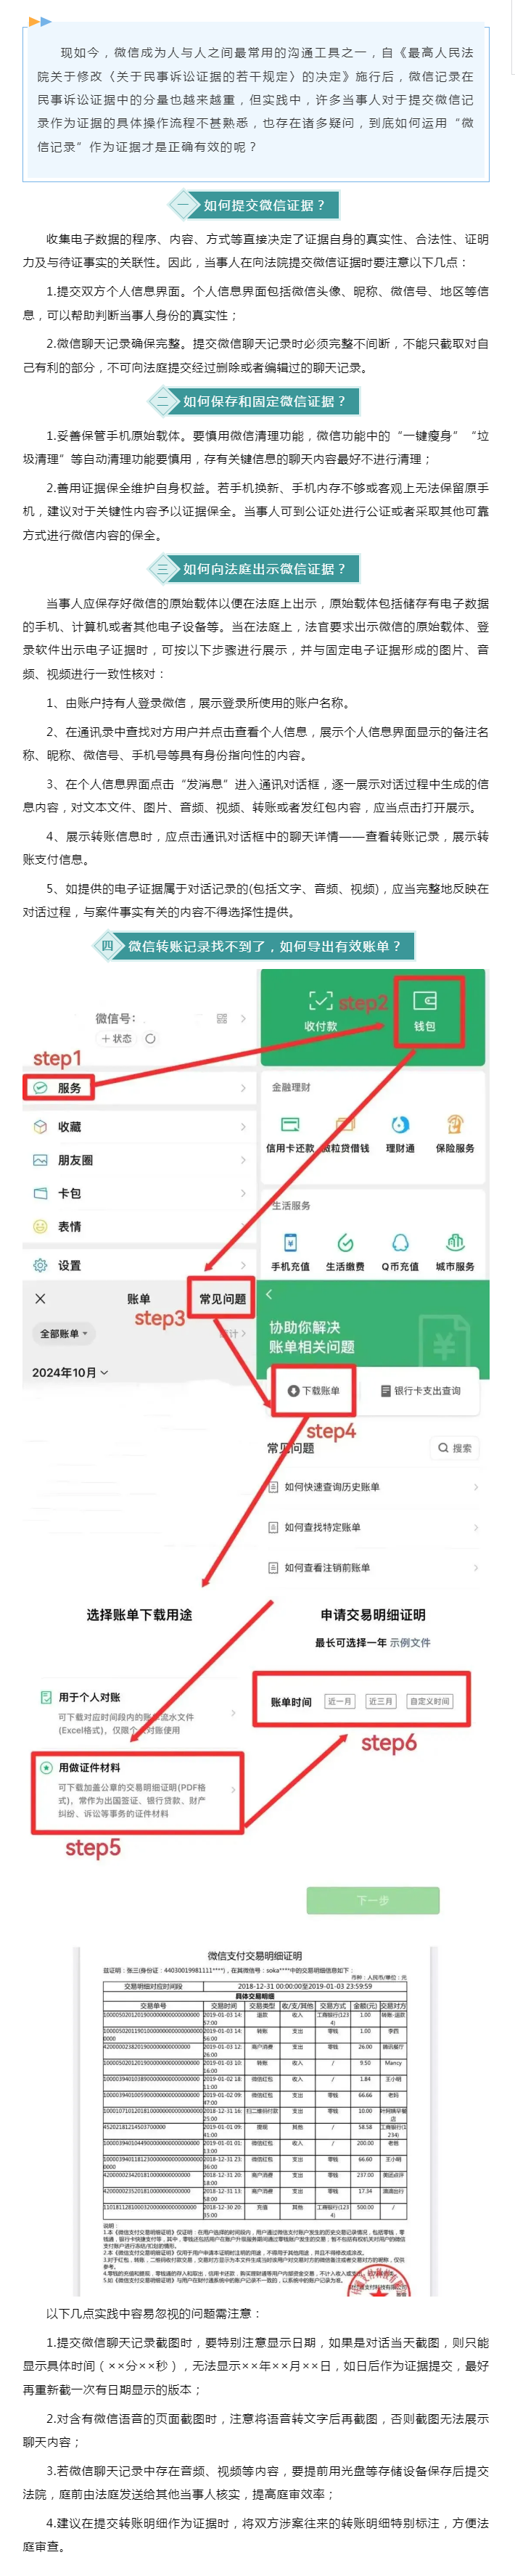Expand the 2024年10月 month selector
Image resolution: width=515 pixels, height=2576 pixels.
[x=70, y=1372]
